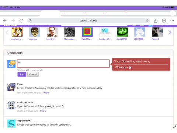Open Lightnin avatar thumbnail
The image size is (177, 133).
pyautogui.click(x=52, y=32)
